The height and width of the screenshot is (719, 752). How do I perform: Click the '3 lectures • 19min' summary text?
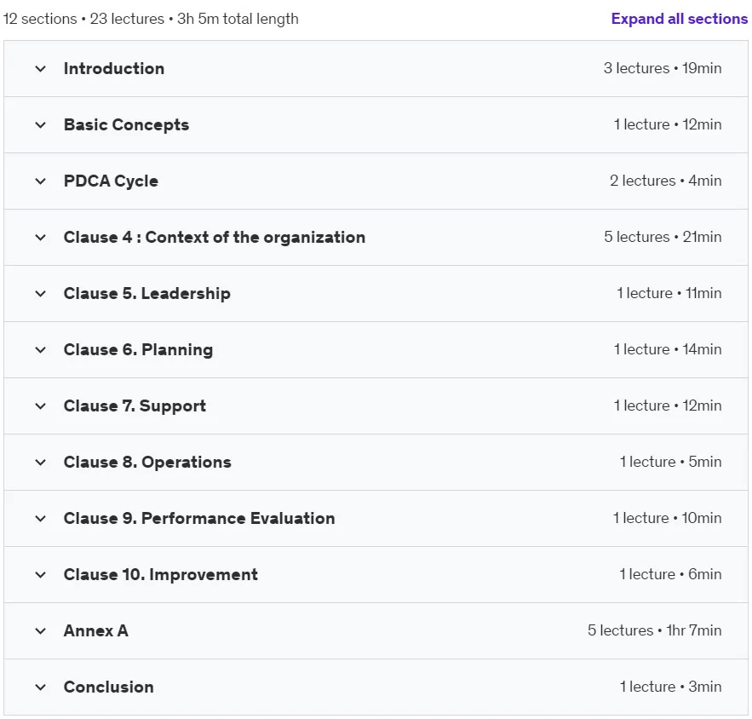pos(663,68)
